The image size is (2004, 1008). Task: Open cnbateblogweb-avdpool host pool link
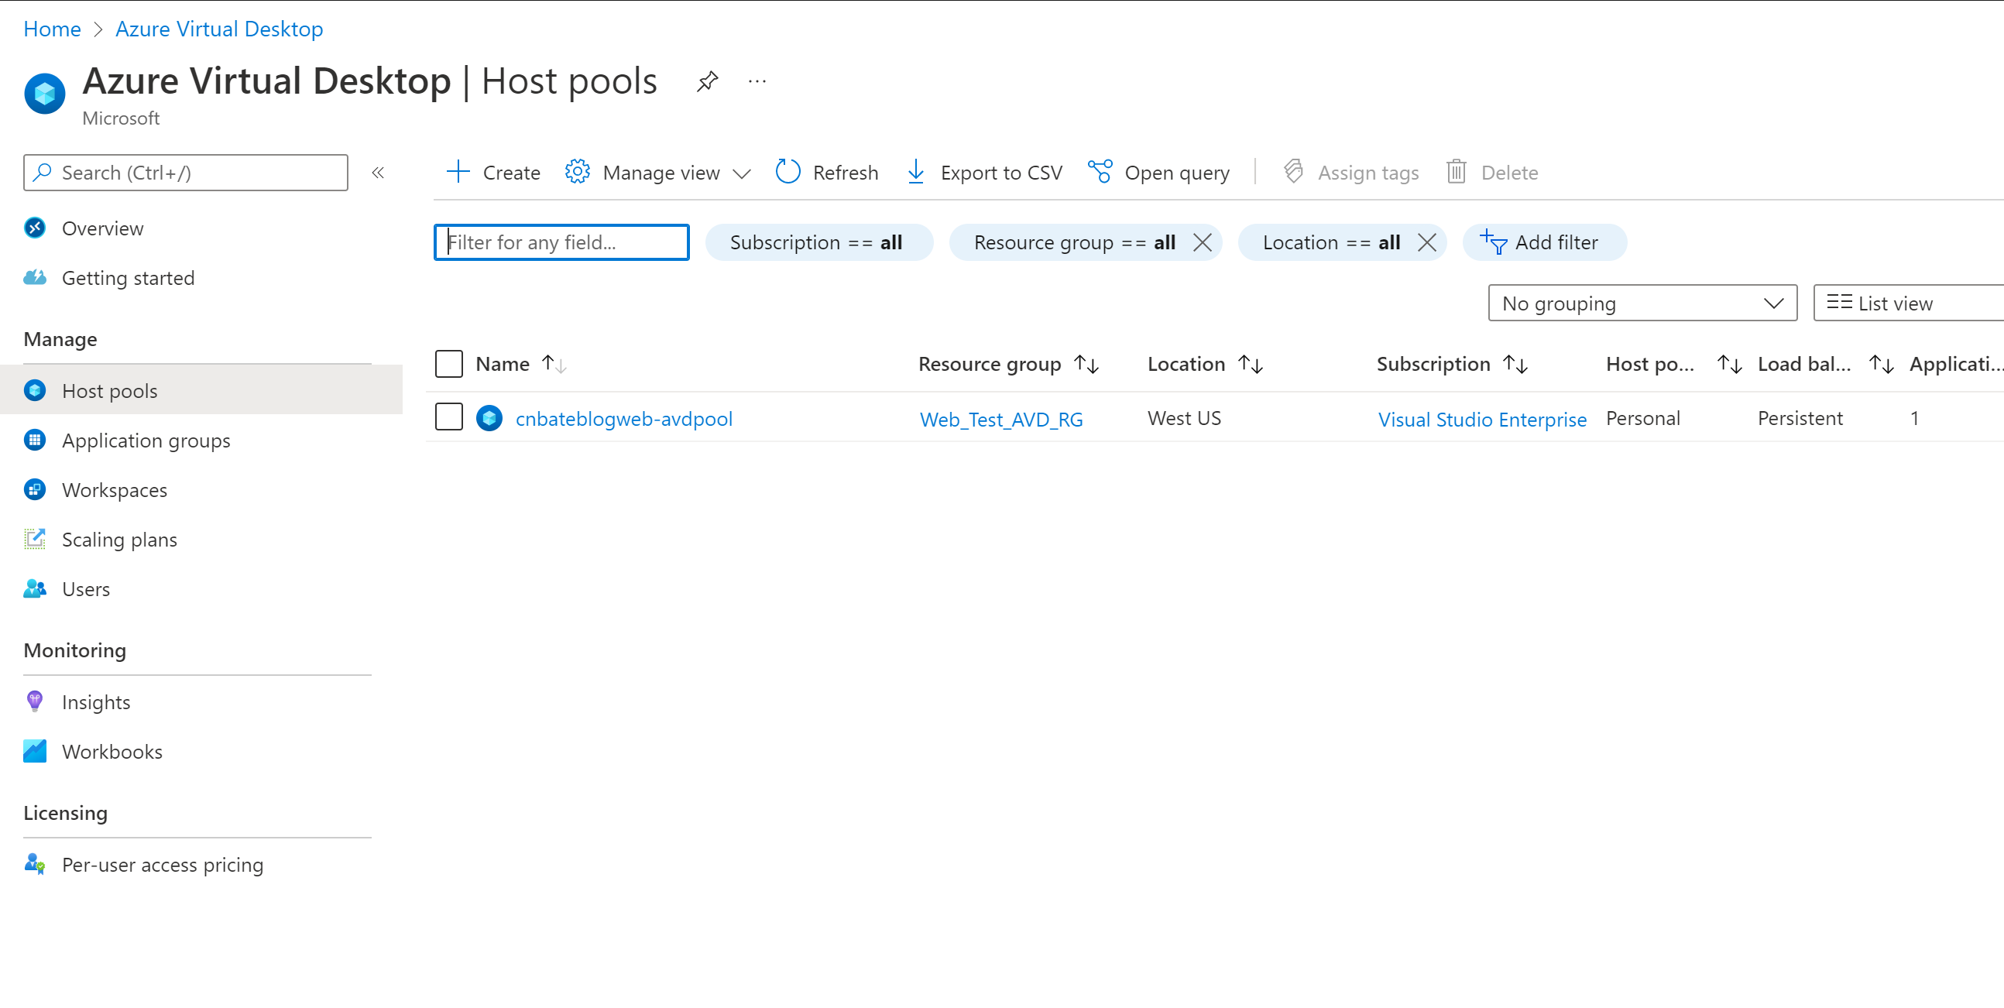pyautogui.click(x=622, y=418)
